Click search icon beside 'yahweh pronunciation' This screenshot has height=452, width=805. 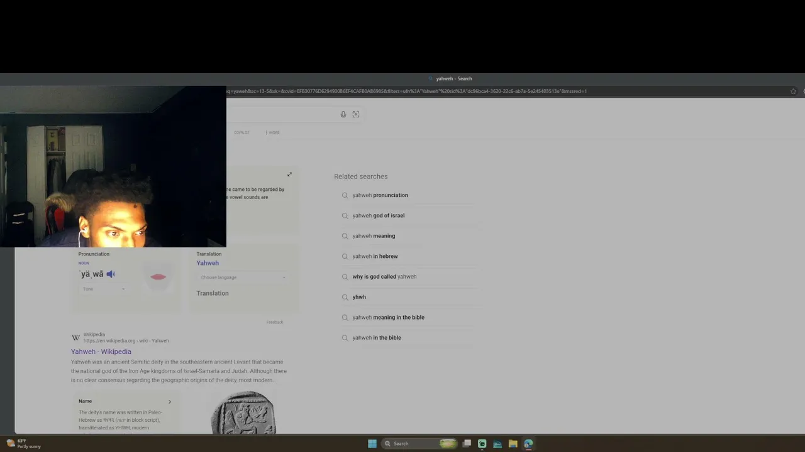coord(345,195)
